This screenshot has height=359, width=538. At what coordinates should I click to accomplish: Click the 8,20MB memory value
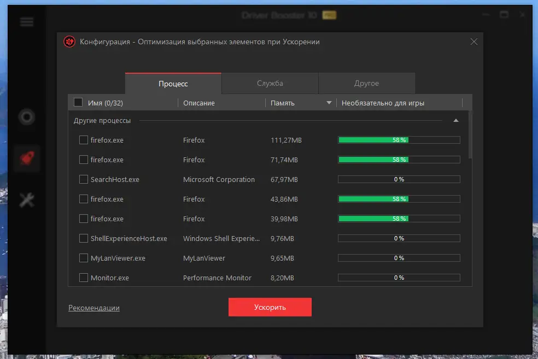coord(282,278)
